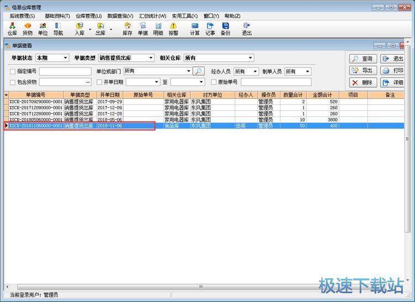Click the 指定编号 text input field
This screenshot has height=302, width=415.
[x=65, y=72]
